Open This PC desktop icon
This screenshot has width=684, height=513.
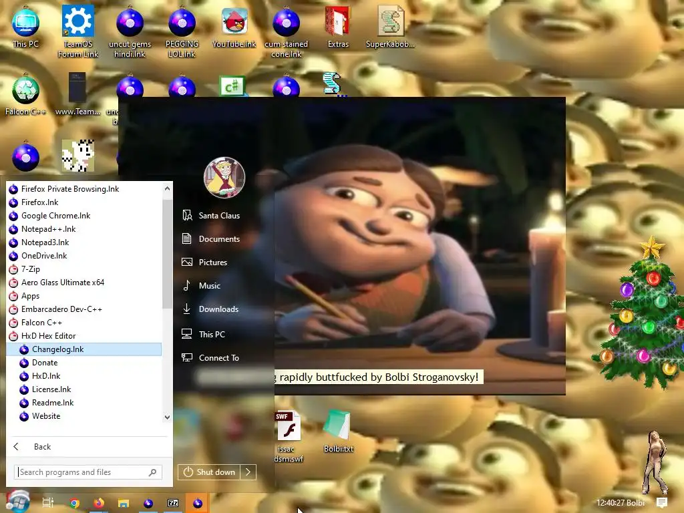coord(25,27)
